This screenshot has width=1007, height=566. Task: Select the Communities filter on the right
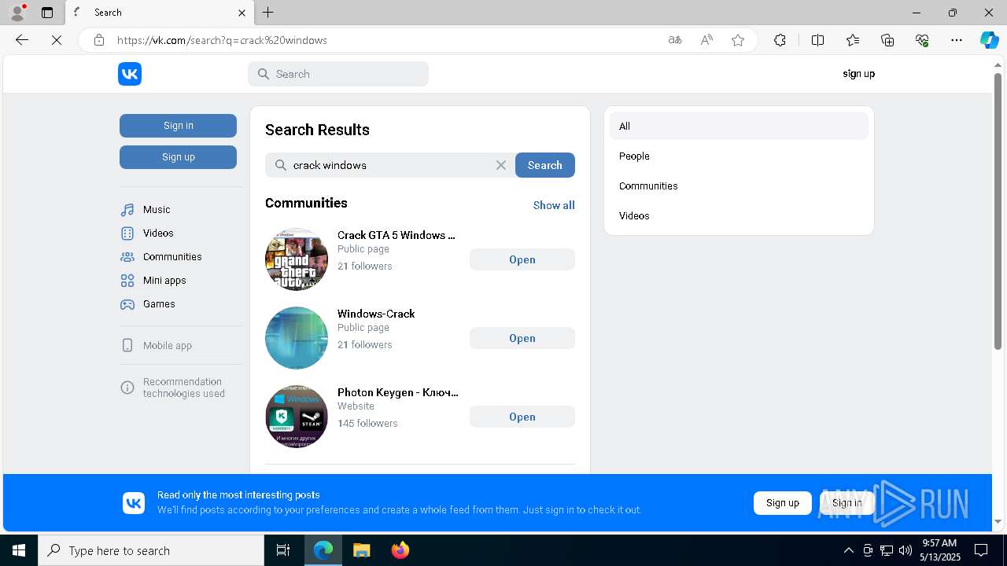pyautogui.click(x=739, y=186)
